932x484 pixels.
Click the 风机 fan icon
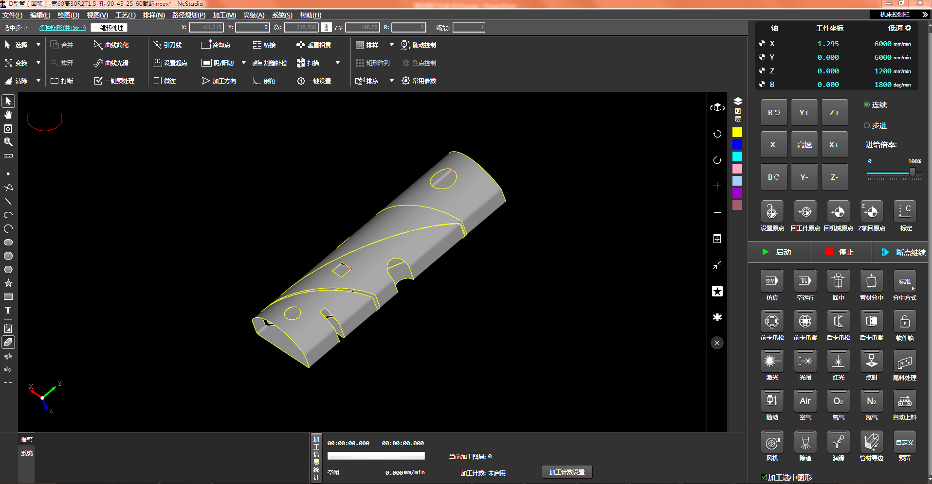tap(772, 442)
